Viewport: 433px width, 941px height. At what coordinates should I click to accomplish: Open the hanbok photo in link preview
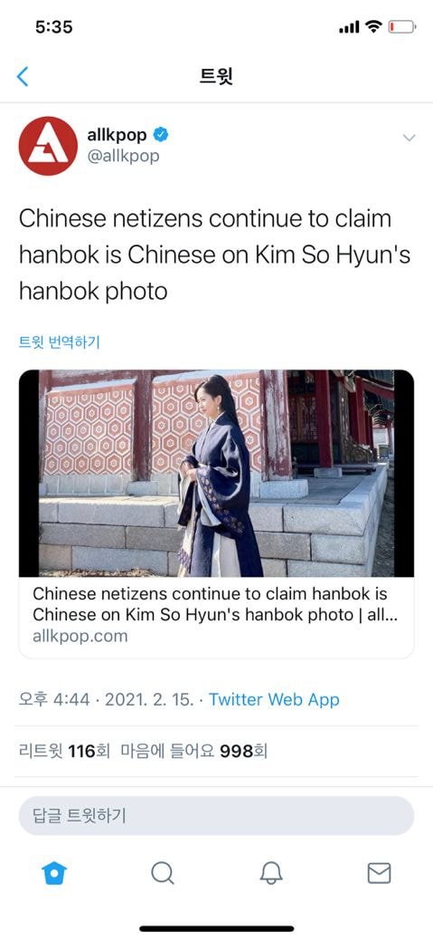coord(216,474)
